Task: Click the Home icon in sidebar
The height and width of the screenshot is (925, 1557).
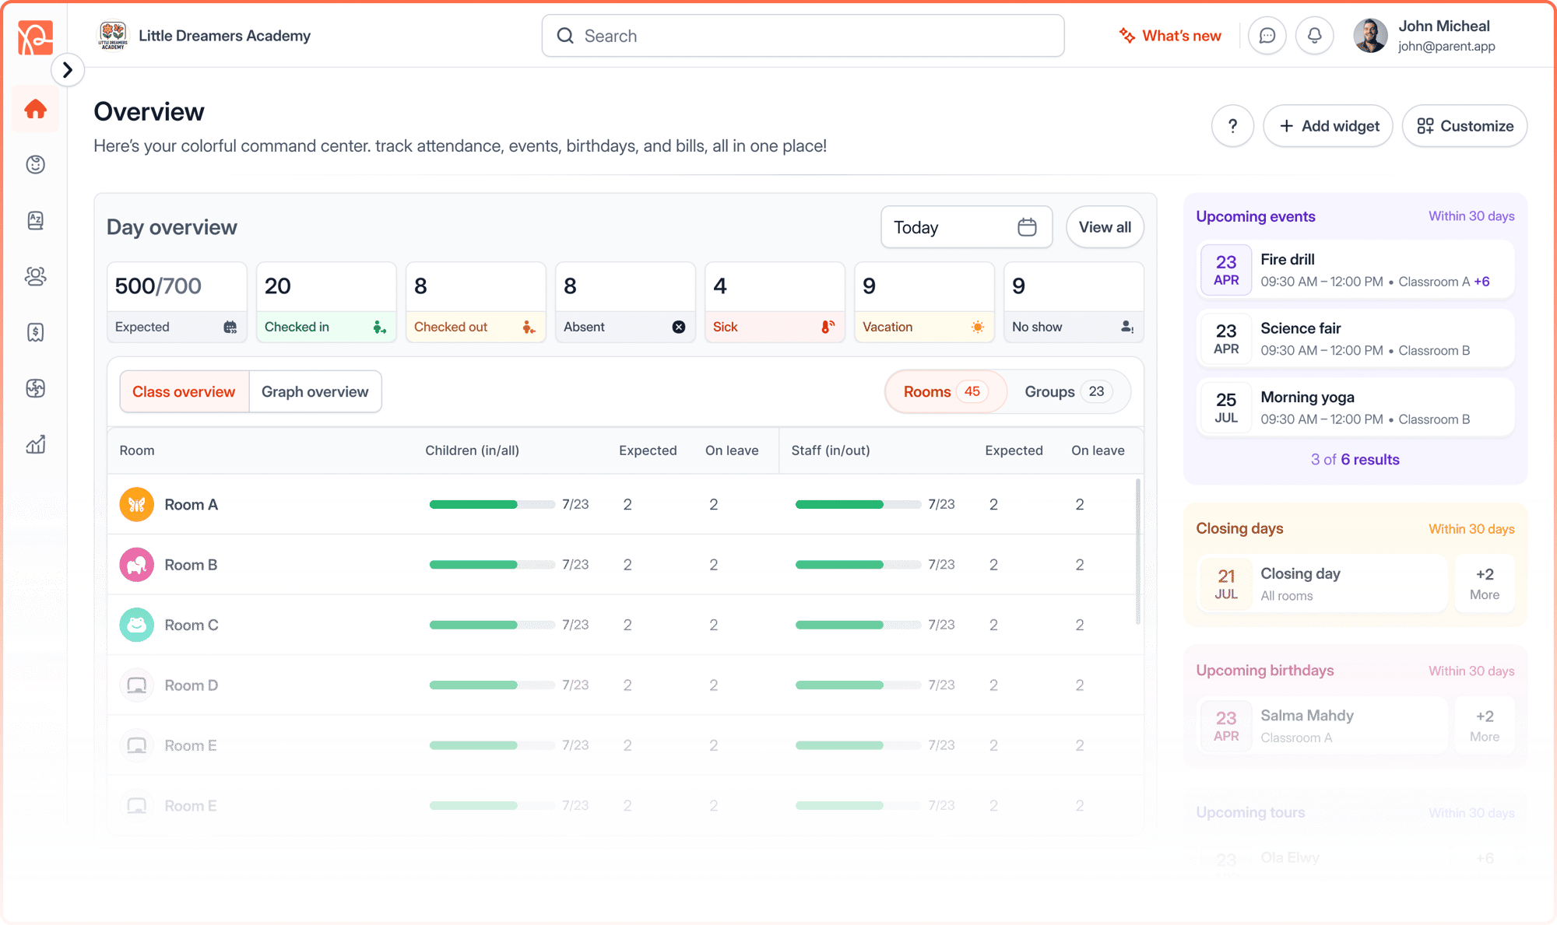Action: 36,109
